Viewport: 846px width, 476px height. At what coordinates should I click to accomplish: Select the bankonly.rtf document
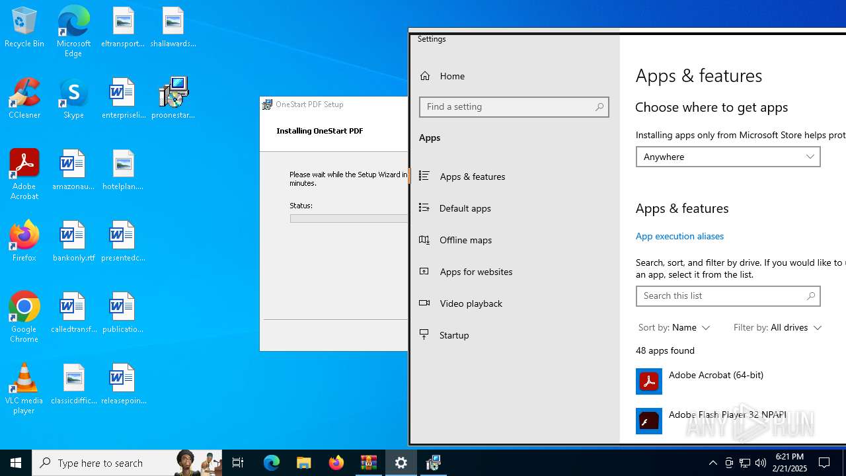coord(73,241)
